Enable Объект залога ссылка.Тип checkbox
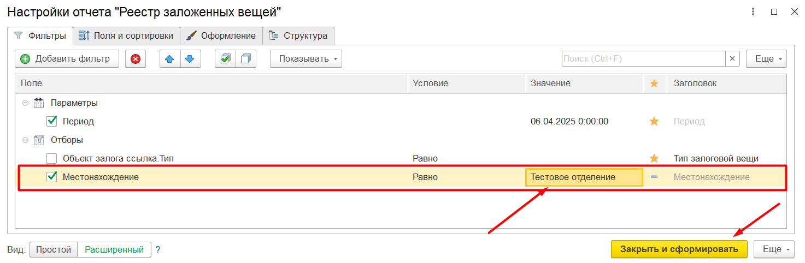Viewport: 805px width, 263px height. pyautogui.click(x=52, y=158)
